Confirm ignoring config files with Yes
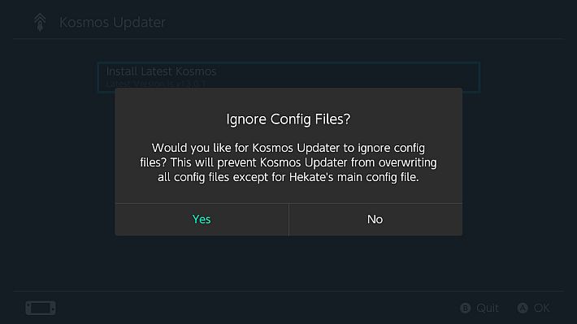577x324 pixels. pyautogui.click(x=202, y=219)
